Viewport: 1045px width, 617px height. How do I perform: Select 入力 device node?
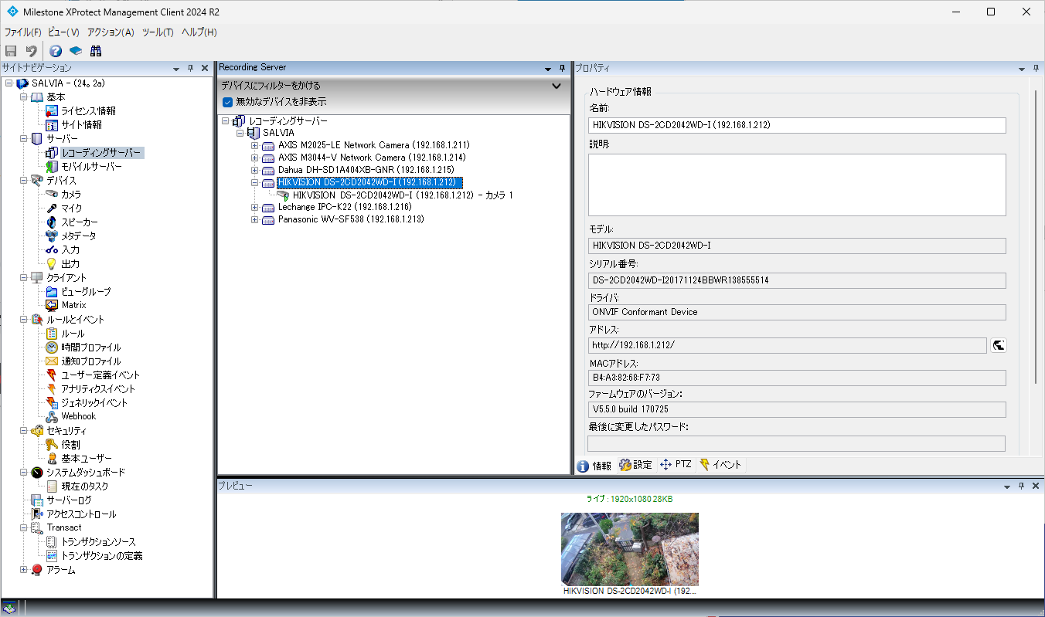point(70,250)
